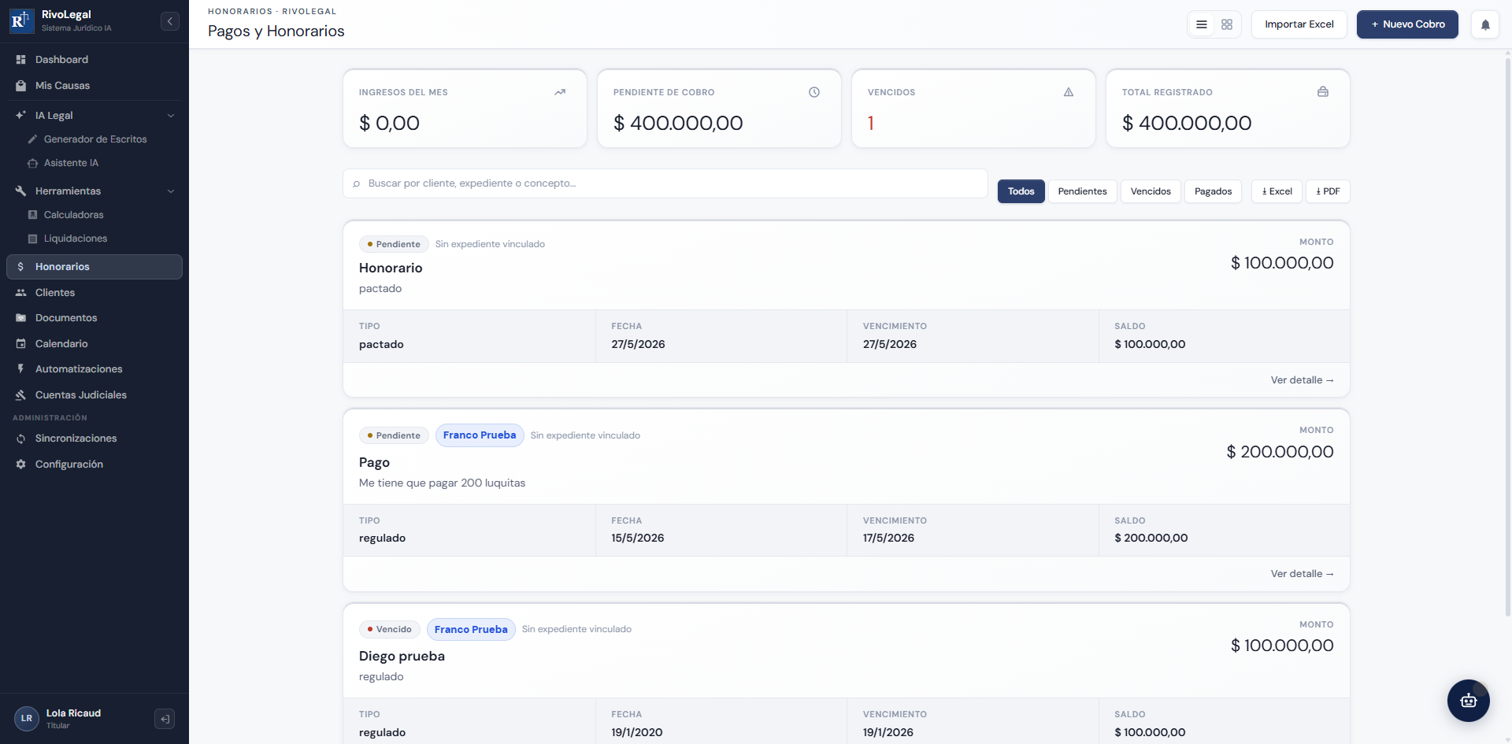Switch to grid view layout
The height and width of the screenshot is (744, 1512).
[1227, 24]
